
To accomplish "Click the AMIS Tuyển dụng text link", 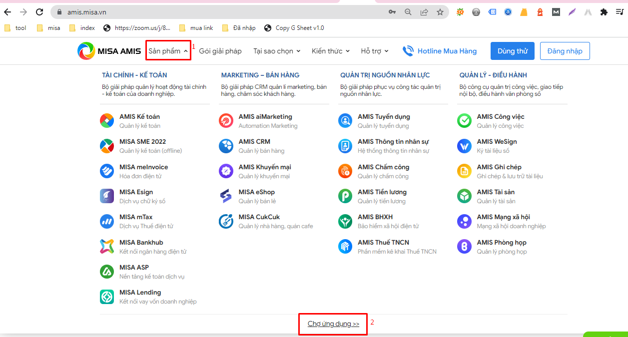I will point(384,117).
